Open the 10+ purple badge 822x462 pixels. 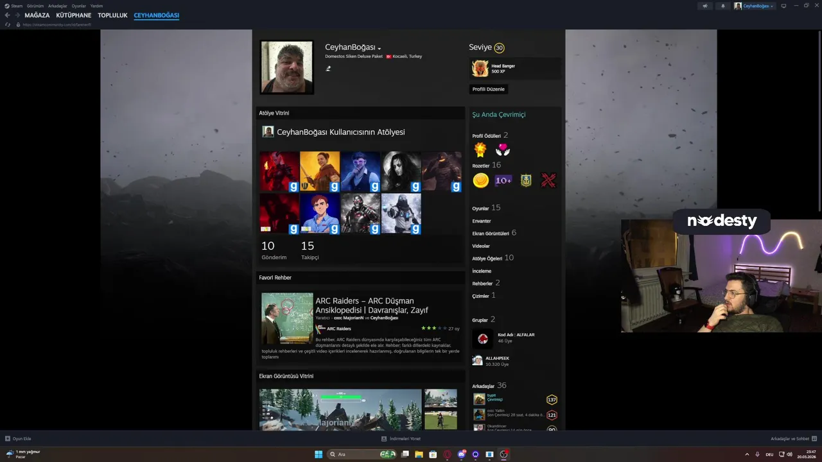click(503, 180)
